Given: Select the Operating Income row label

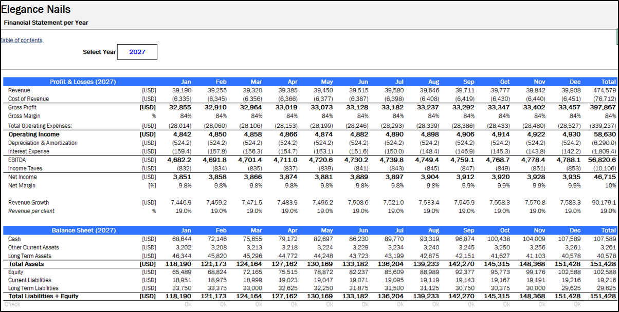Looking at the screenshot, I should (x=30, y=134).
